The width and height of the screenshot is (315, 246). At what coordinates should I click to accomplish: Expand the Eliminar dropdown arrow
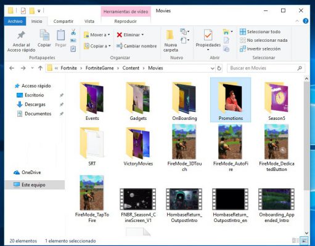[142, 34]
